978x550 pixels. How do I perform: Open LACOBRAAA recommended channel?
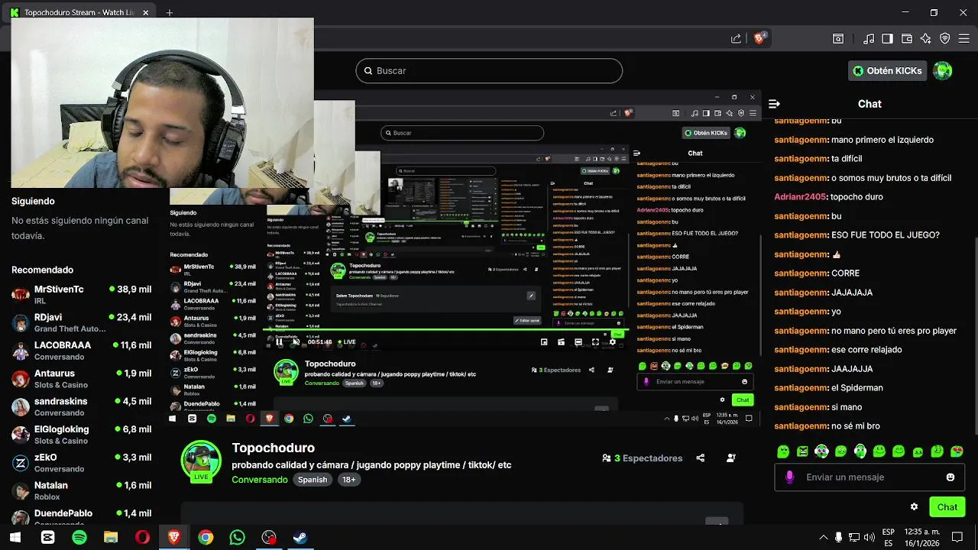click(82, 351)
